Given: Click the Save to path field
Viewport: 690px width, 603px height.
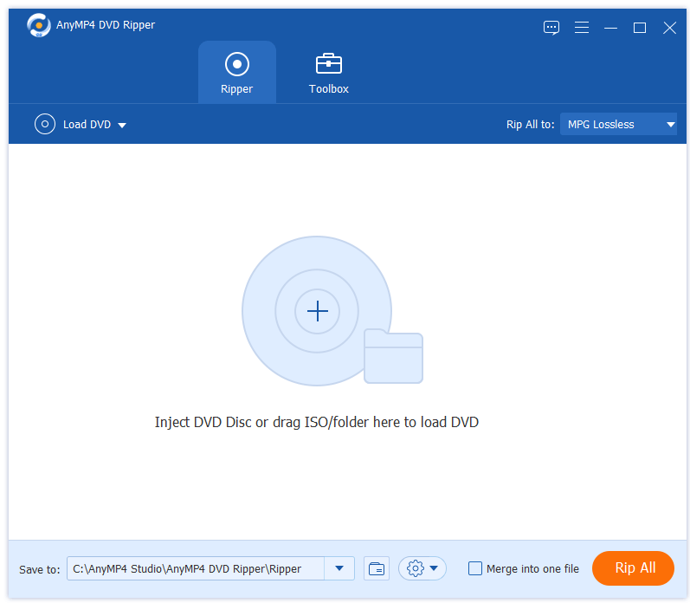Looking at the screenshot, I should 196,568.
